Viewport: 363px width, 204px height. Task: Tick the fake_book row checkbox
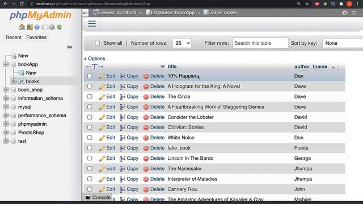pos(90,148)
